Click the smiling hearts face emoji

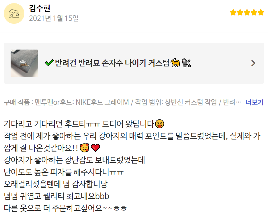pos(85,148)
